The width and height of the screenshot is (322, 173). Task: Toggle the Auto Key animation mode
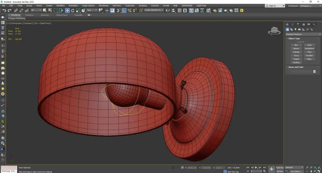pos(280,168)
